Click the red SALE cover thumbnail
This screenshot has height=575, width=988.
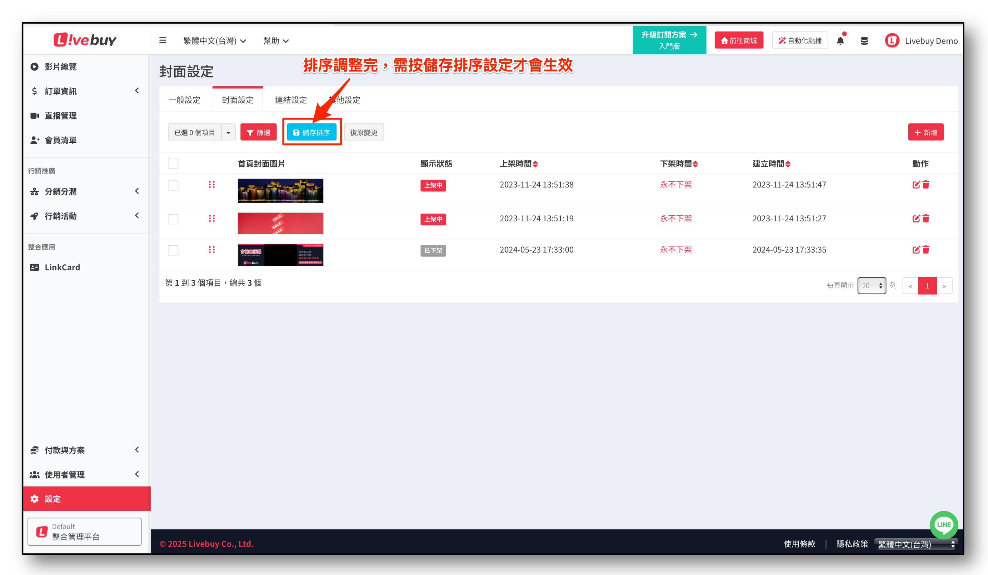(280, 223)
